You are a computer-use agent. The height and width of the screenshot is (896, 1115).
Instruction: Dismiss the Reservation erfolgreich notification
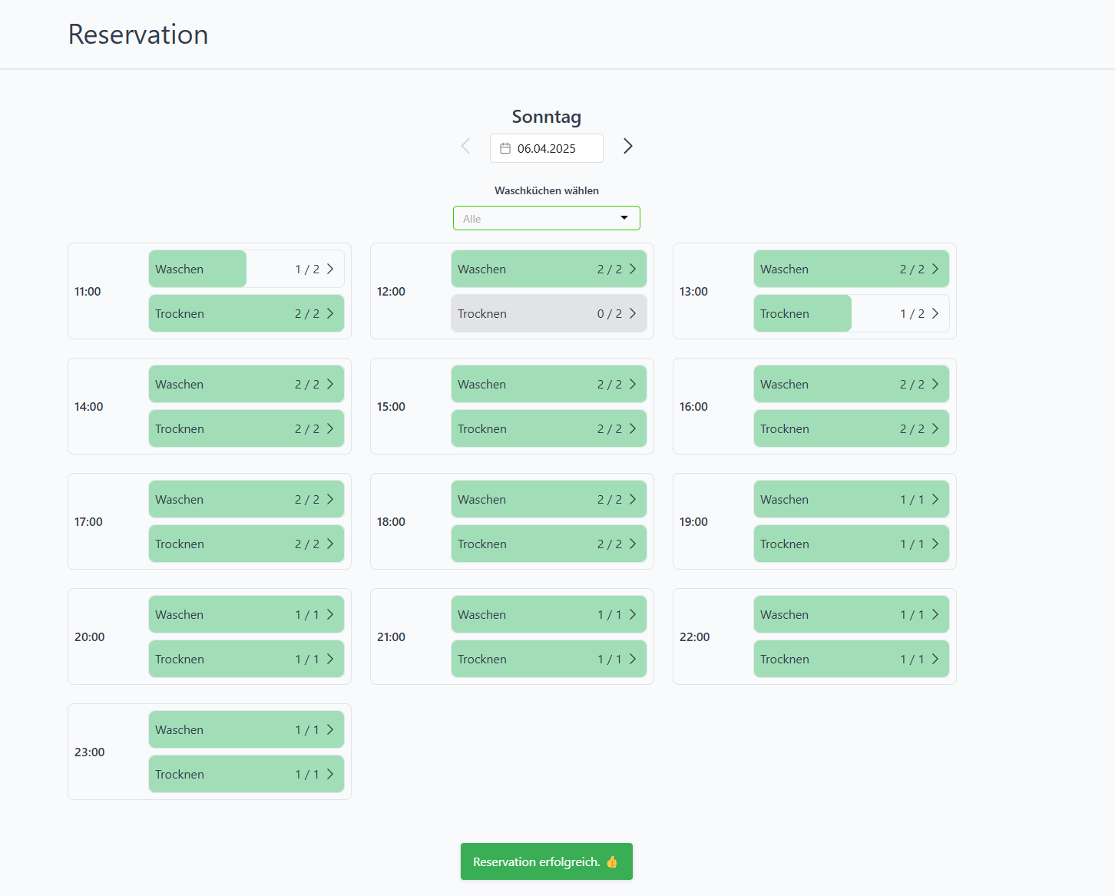point(546,861)
